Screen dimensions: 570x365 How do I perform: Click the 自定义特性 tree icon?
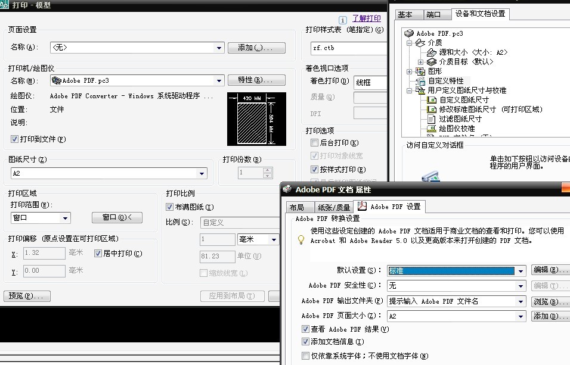pos(420,80)
